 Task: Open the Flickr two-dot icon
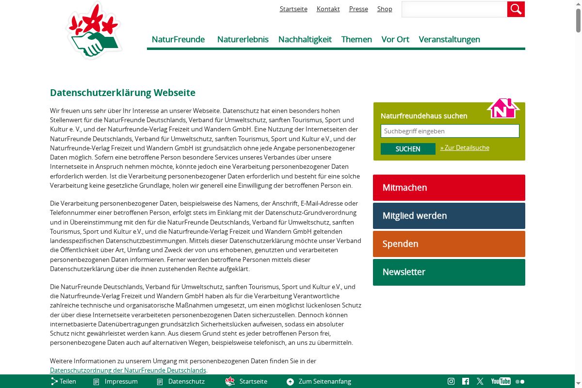pos(520,382)
